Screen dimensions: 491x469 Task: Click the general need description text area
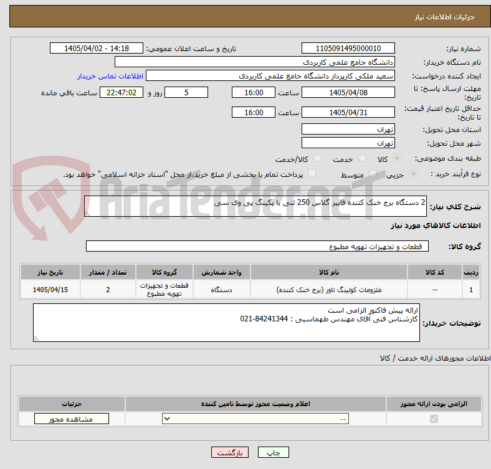coord(255,206)
